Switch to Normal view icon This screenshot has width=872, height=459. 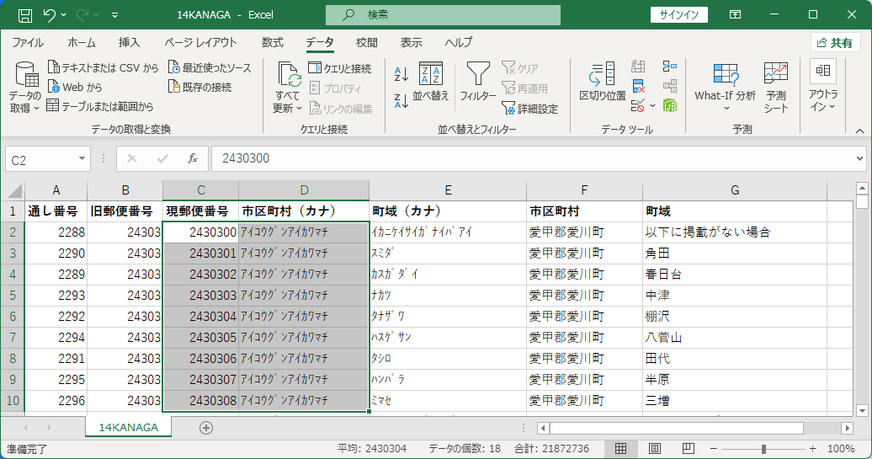pos(620,448)
